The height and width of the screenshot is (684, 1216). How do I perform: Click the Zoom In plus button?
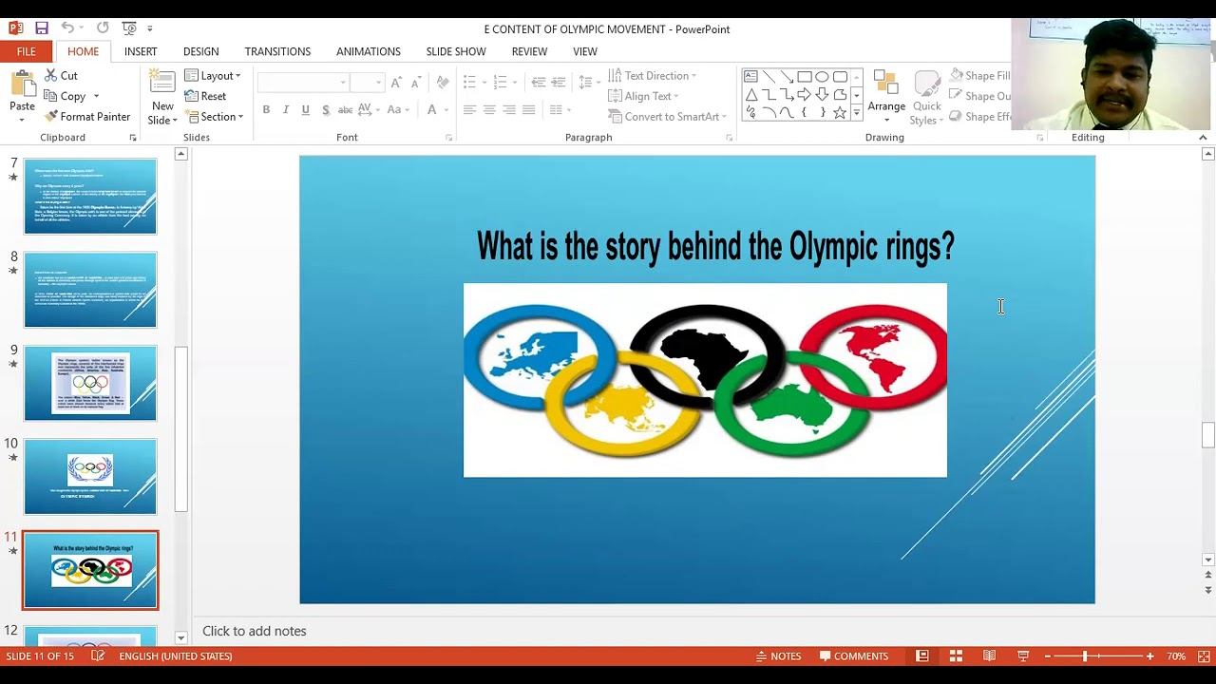(x=1149, y=656)
